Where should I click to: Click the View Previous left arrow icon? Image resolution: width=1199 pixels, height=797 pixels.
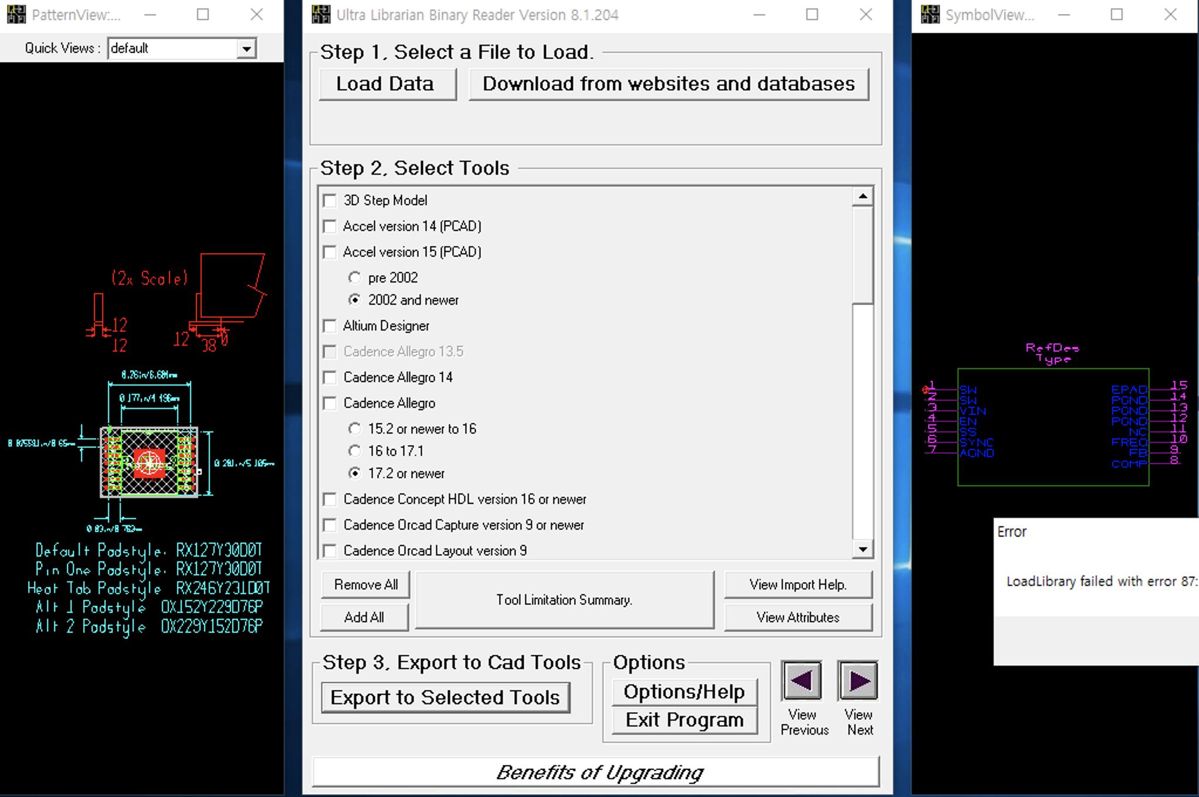pyautogui.click(x=802, y=680)
